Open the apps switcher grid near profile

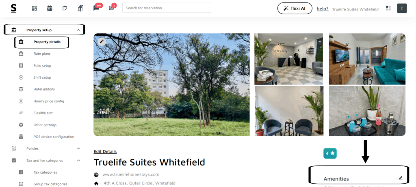point(388,8)
